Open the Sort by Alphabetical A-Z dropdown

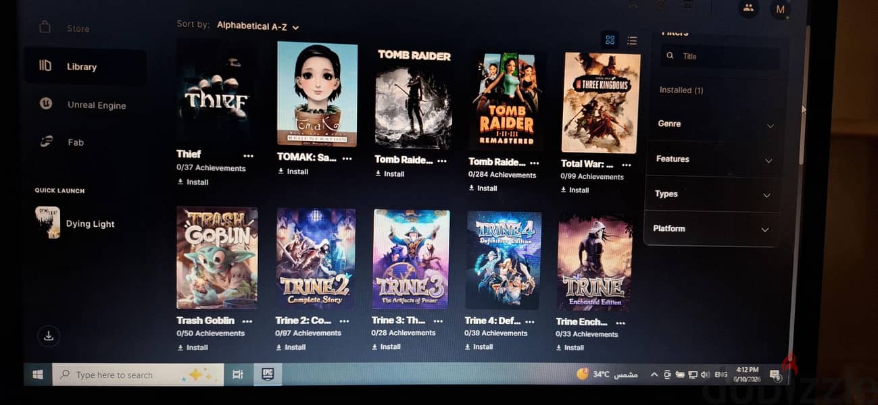[x=258, y=26]
